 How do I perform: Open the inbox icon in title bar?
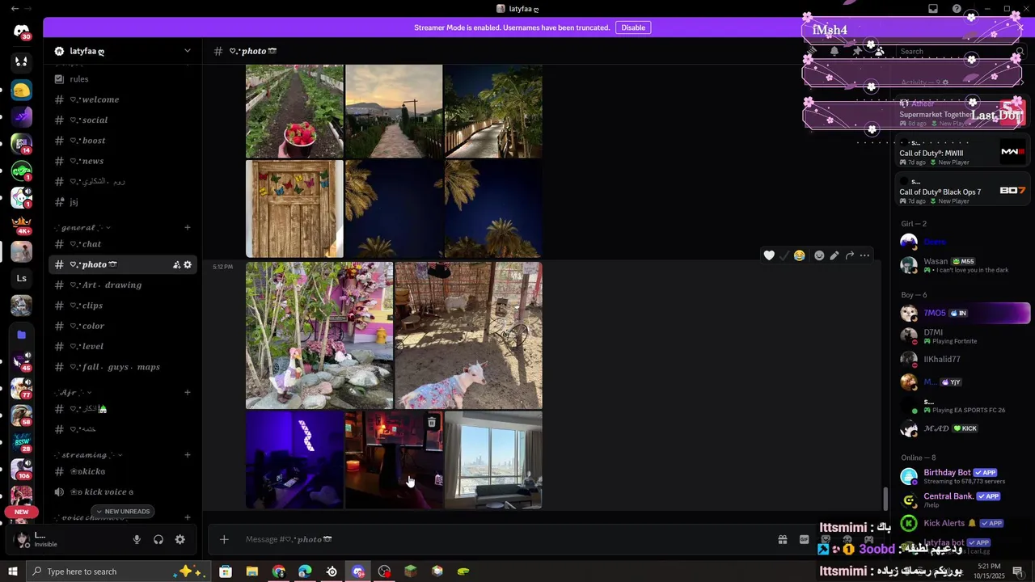933,9
